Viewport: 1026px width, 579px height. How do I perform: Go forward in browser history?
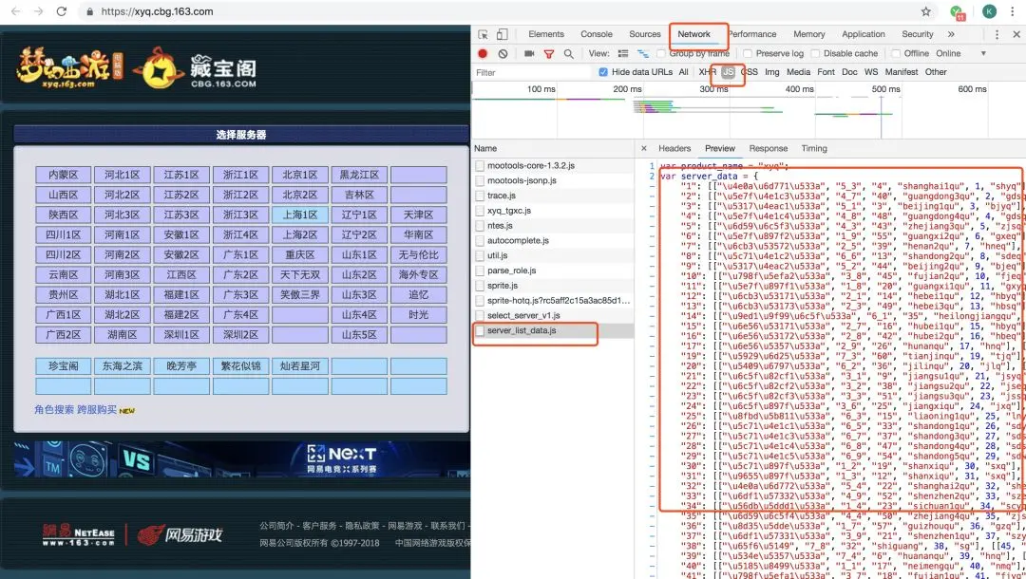(x=39, y=11)
